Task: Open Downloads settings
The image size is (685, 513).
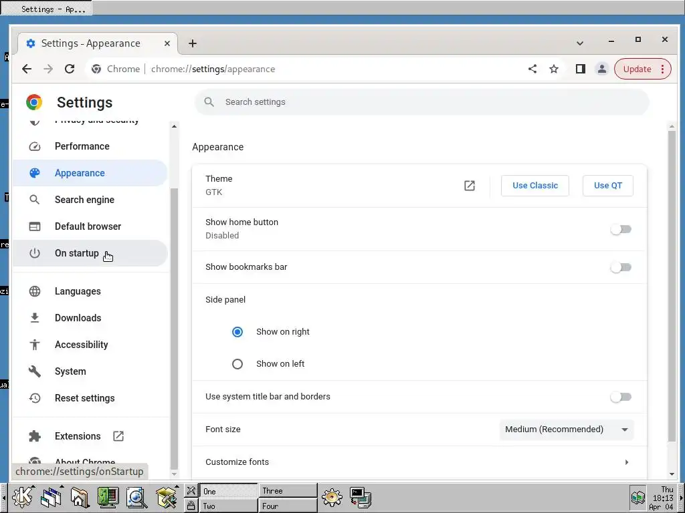Action: point(90,318)
